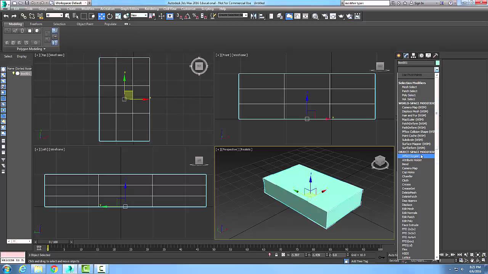Open the Render Setup teapot icon
The image size is (488, 274).
[x=325, y=16]
